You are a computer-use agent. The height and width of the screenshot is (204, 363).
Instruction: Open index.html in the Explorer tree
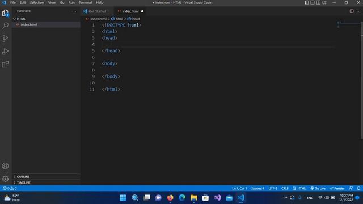[46, 25]
